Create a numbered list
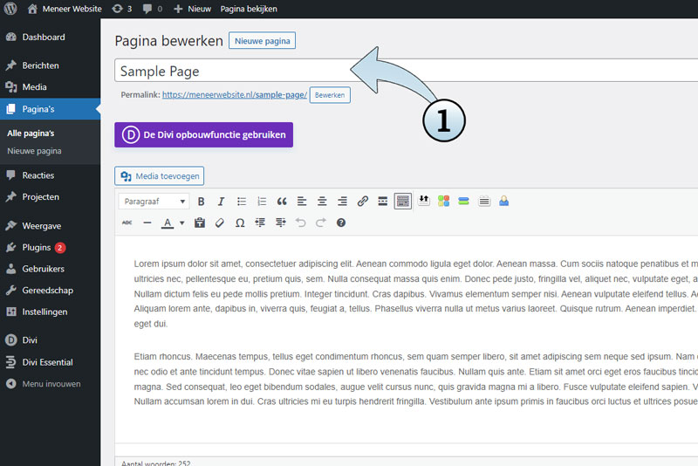 pos(262,202)
